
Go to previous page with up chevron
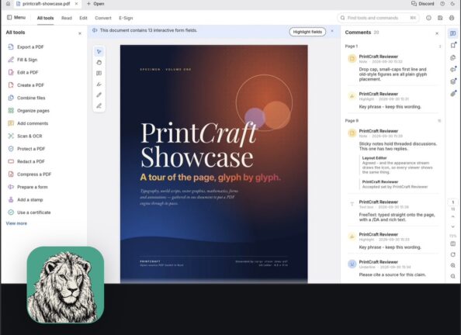point(453,216)
